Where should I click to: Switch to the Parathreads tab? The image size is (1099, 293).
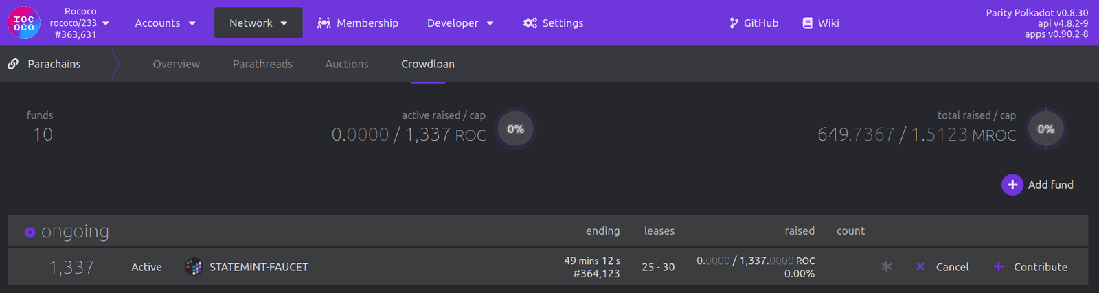pyautogui.click(x=262, y=64)
